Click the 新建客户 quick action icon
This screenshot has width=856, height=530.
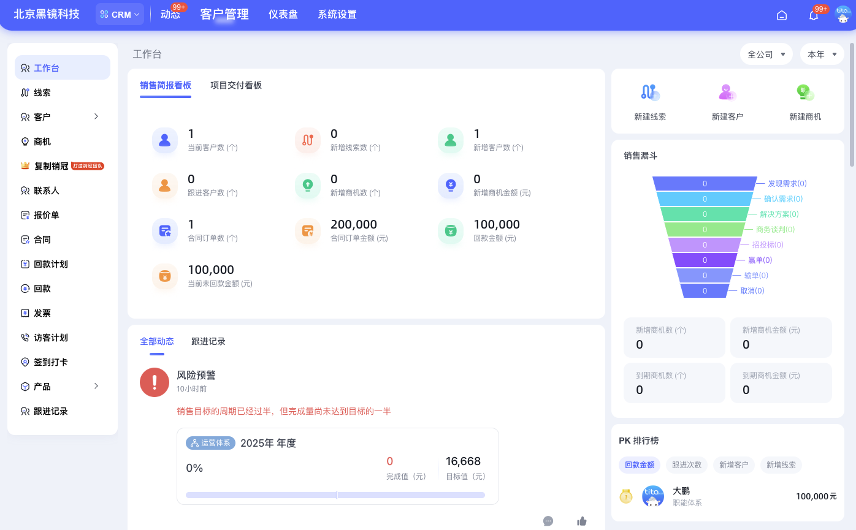tap(728, 92)
